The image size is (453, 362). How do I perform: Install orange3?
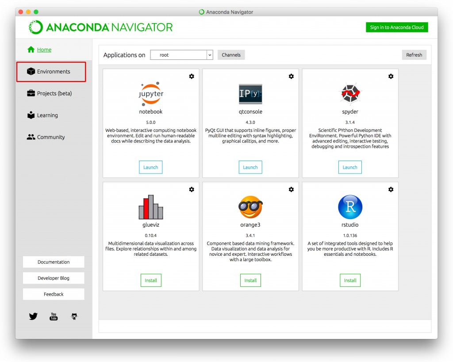coord(250,280)
